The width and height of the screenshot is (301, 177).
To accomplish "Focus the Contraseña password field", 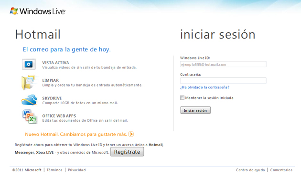I will [223, 81].
